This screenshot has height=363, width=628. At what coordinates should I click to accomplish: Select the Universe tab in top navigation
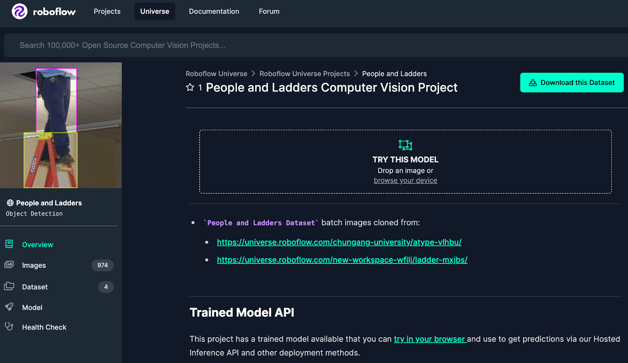[x=155, y=11]
